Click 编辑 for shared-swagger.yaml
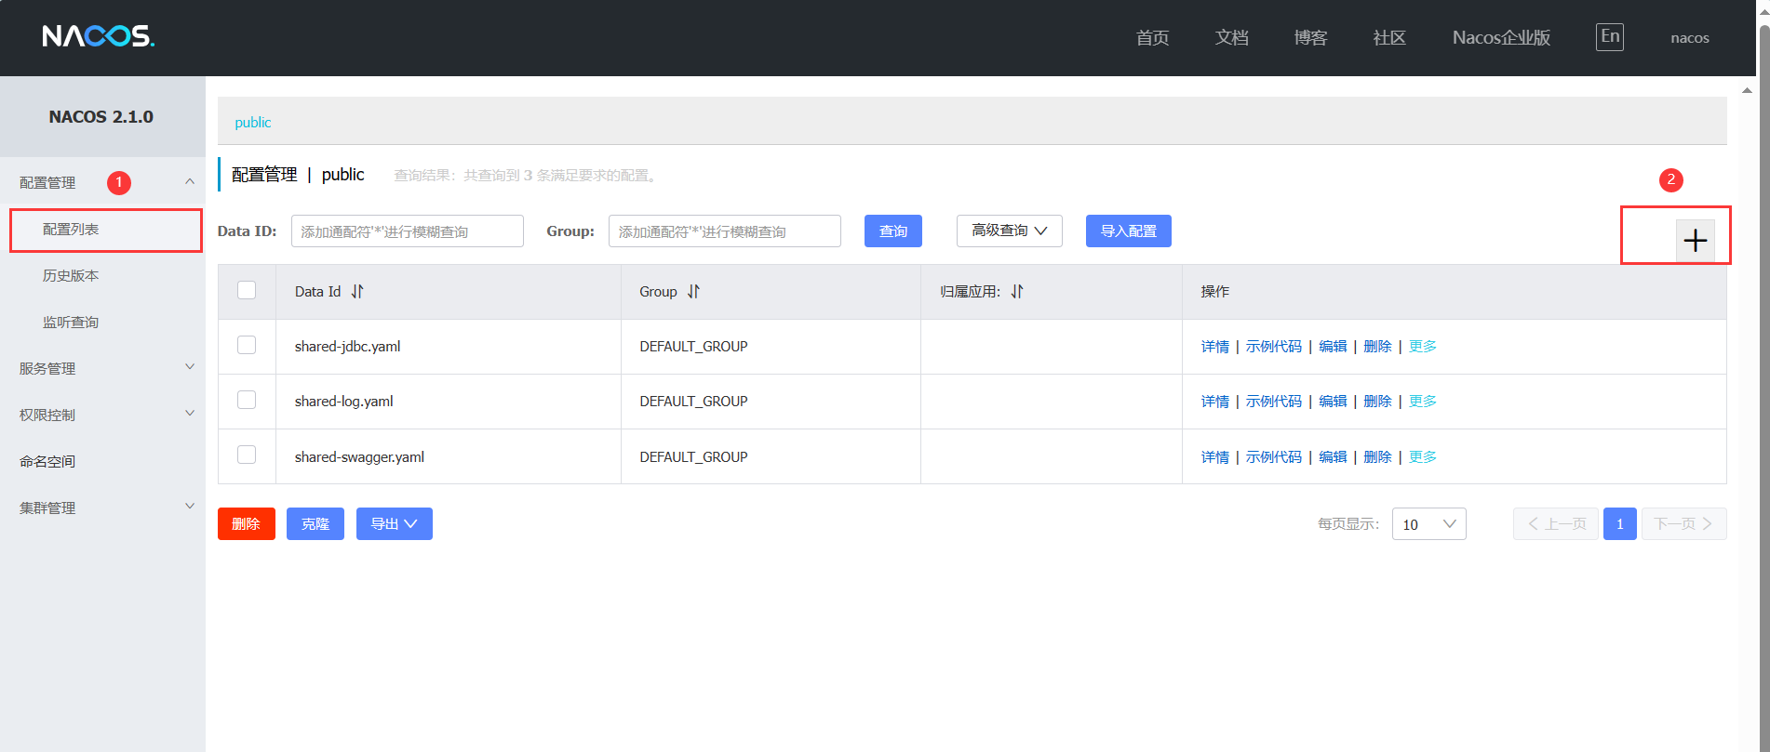Screen dimensions: 1770x752 [1333, 457]
